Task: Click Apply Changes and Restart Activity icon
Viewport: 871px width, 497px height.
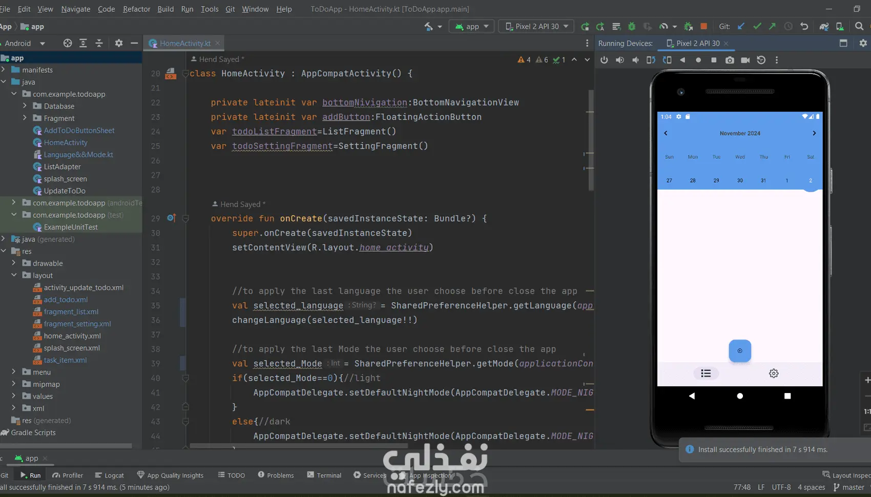Action: (600, 27)
